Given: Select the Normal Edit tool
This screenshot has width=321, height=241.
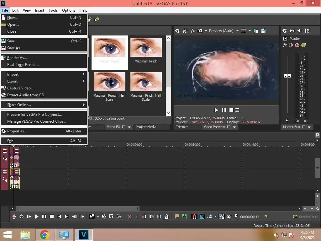Looking at the screenshot, I should 92,217.
